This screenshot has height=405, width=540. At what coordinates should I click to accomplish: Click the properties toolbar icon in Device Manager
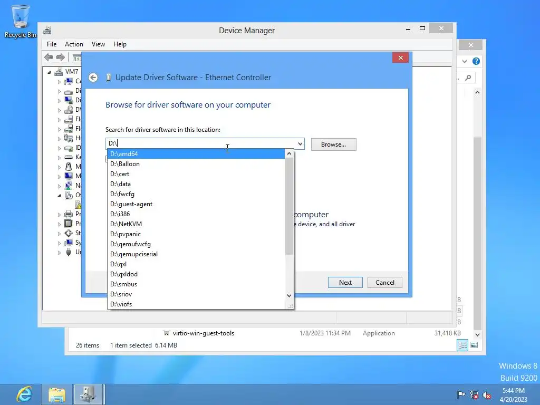coord(77,57)
